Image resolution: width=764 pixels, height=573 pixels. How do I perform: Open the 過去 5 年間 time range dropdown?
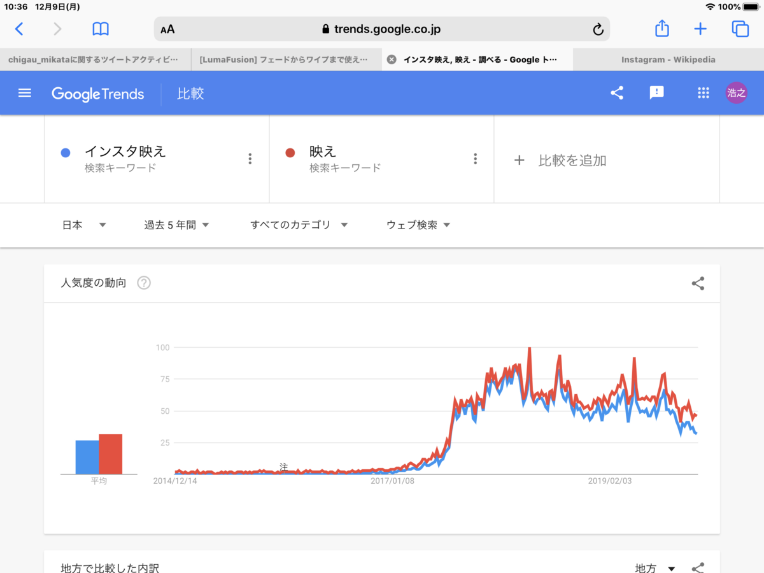177,225
